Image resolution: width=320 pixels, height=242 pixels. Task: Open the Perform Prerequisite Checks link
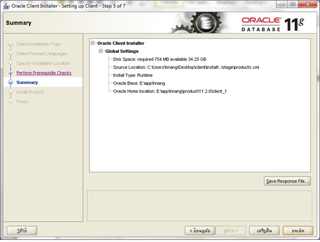(44, 73)
